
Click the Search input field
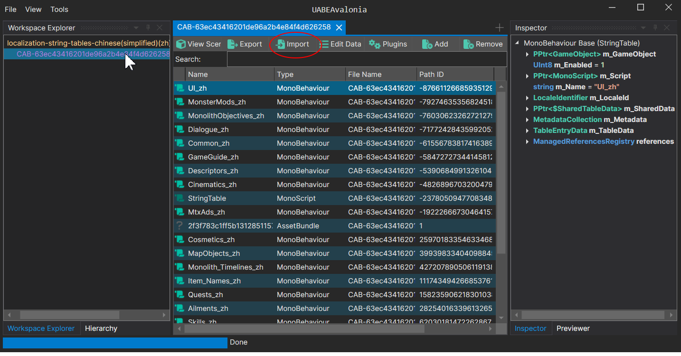coord(367,59)
